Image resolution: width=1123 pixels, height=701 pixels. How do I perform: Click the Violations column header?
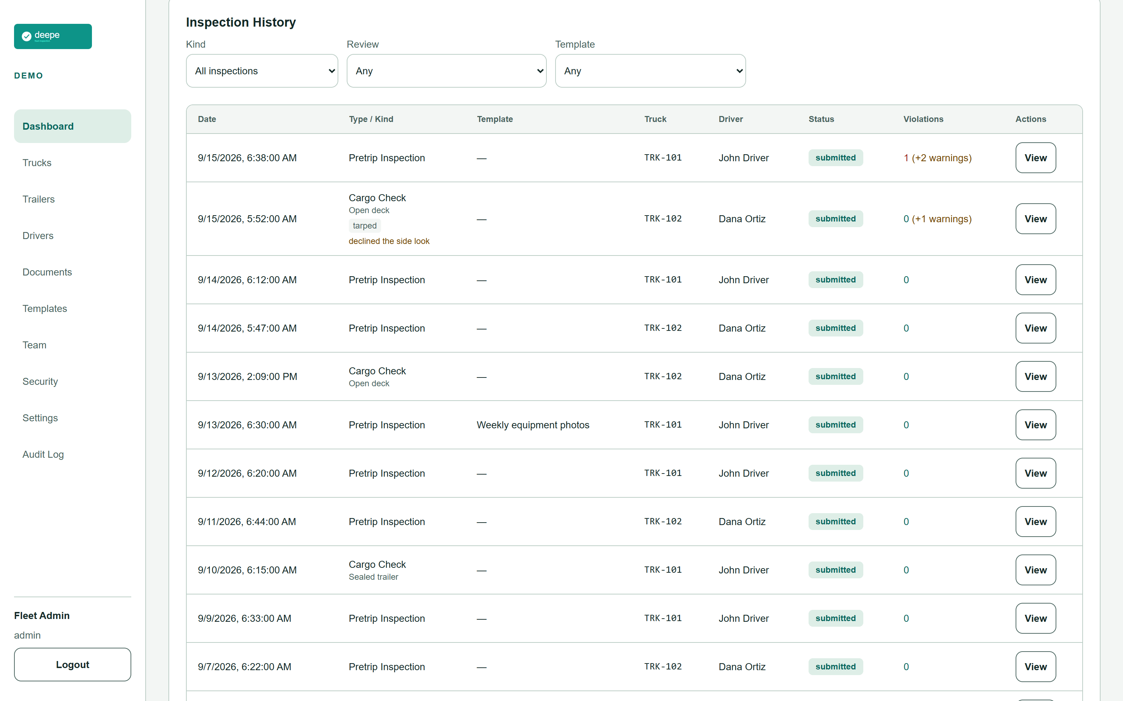[923, 119]
